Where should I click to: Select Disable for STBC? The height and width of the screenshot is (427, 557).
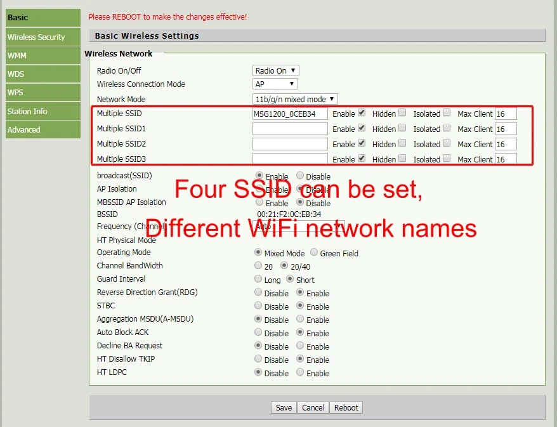coord(258,306)
